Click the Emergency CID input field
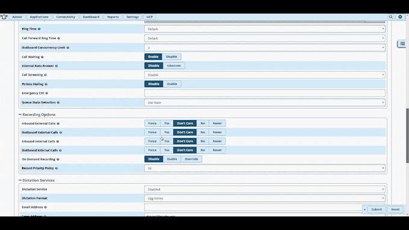 pyautogui.click(x=265, y=93)
